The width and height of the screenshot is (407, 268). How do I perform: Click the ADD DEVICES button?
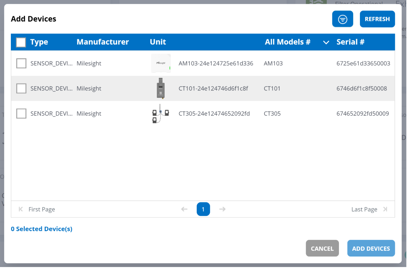[x=371, y=248]
